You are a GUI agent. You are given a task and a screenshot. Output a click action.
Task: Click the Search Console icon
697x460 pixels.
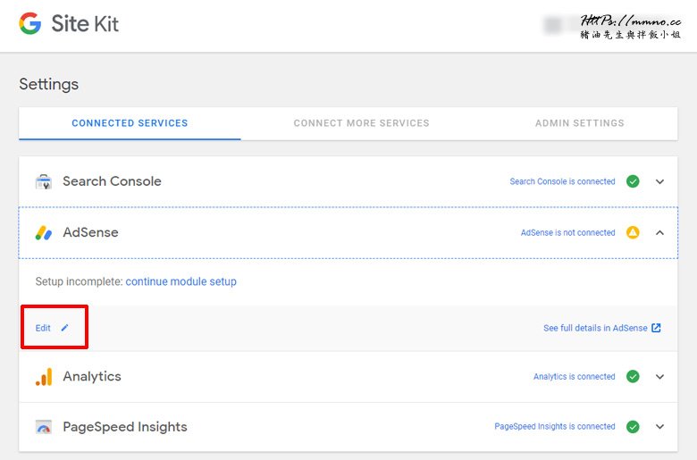44,181
